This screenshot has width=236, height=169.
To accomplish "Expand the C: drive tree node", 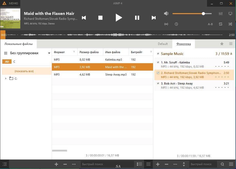I will [6, 78].
